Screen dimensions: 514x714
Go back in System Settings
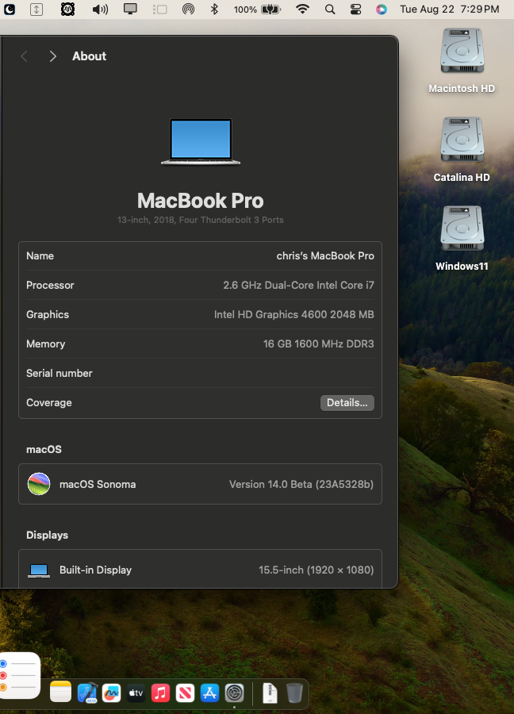pyautogui.click(x=24, y=56)
